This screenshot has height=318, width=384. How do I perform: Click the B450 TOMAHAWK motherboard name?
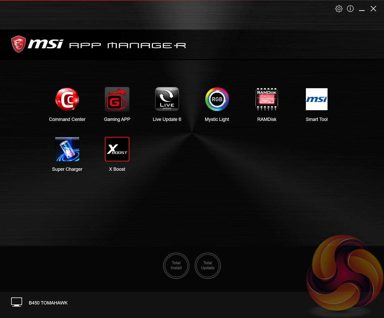[x=48, y=303]
